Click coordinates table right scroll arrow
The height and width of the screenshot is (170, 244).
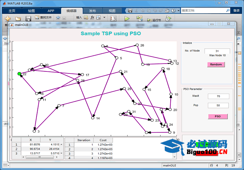click(57, 157)
